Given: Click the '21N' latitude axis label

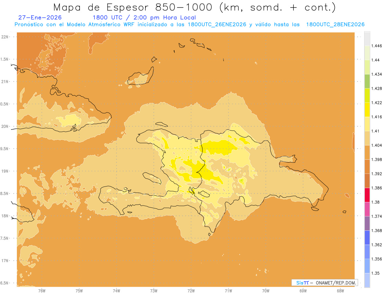Looking at the screenshot, I should coord(5,81).
